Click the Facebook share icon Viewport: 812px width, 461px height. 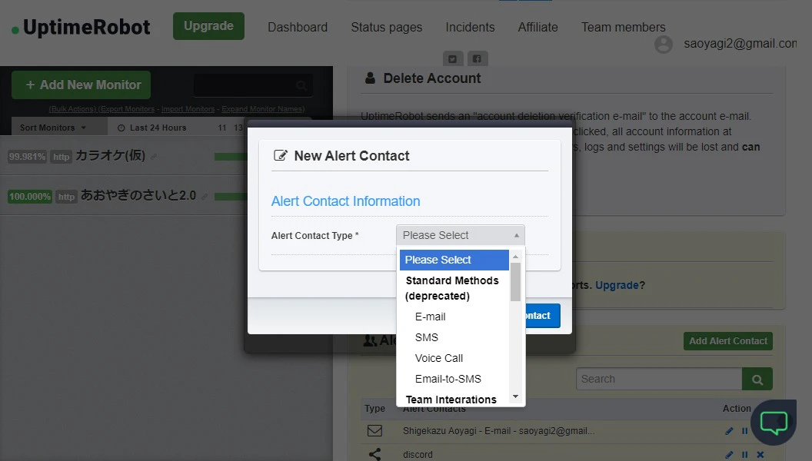(x=478, y=58)
